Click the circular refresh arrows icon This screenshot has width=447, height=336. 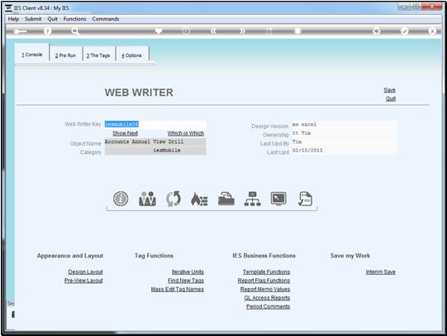pyautogui.click(x=174, y=199)
